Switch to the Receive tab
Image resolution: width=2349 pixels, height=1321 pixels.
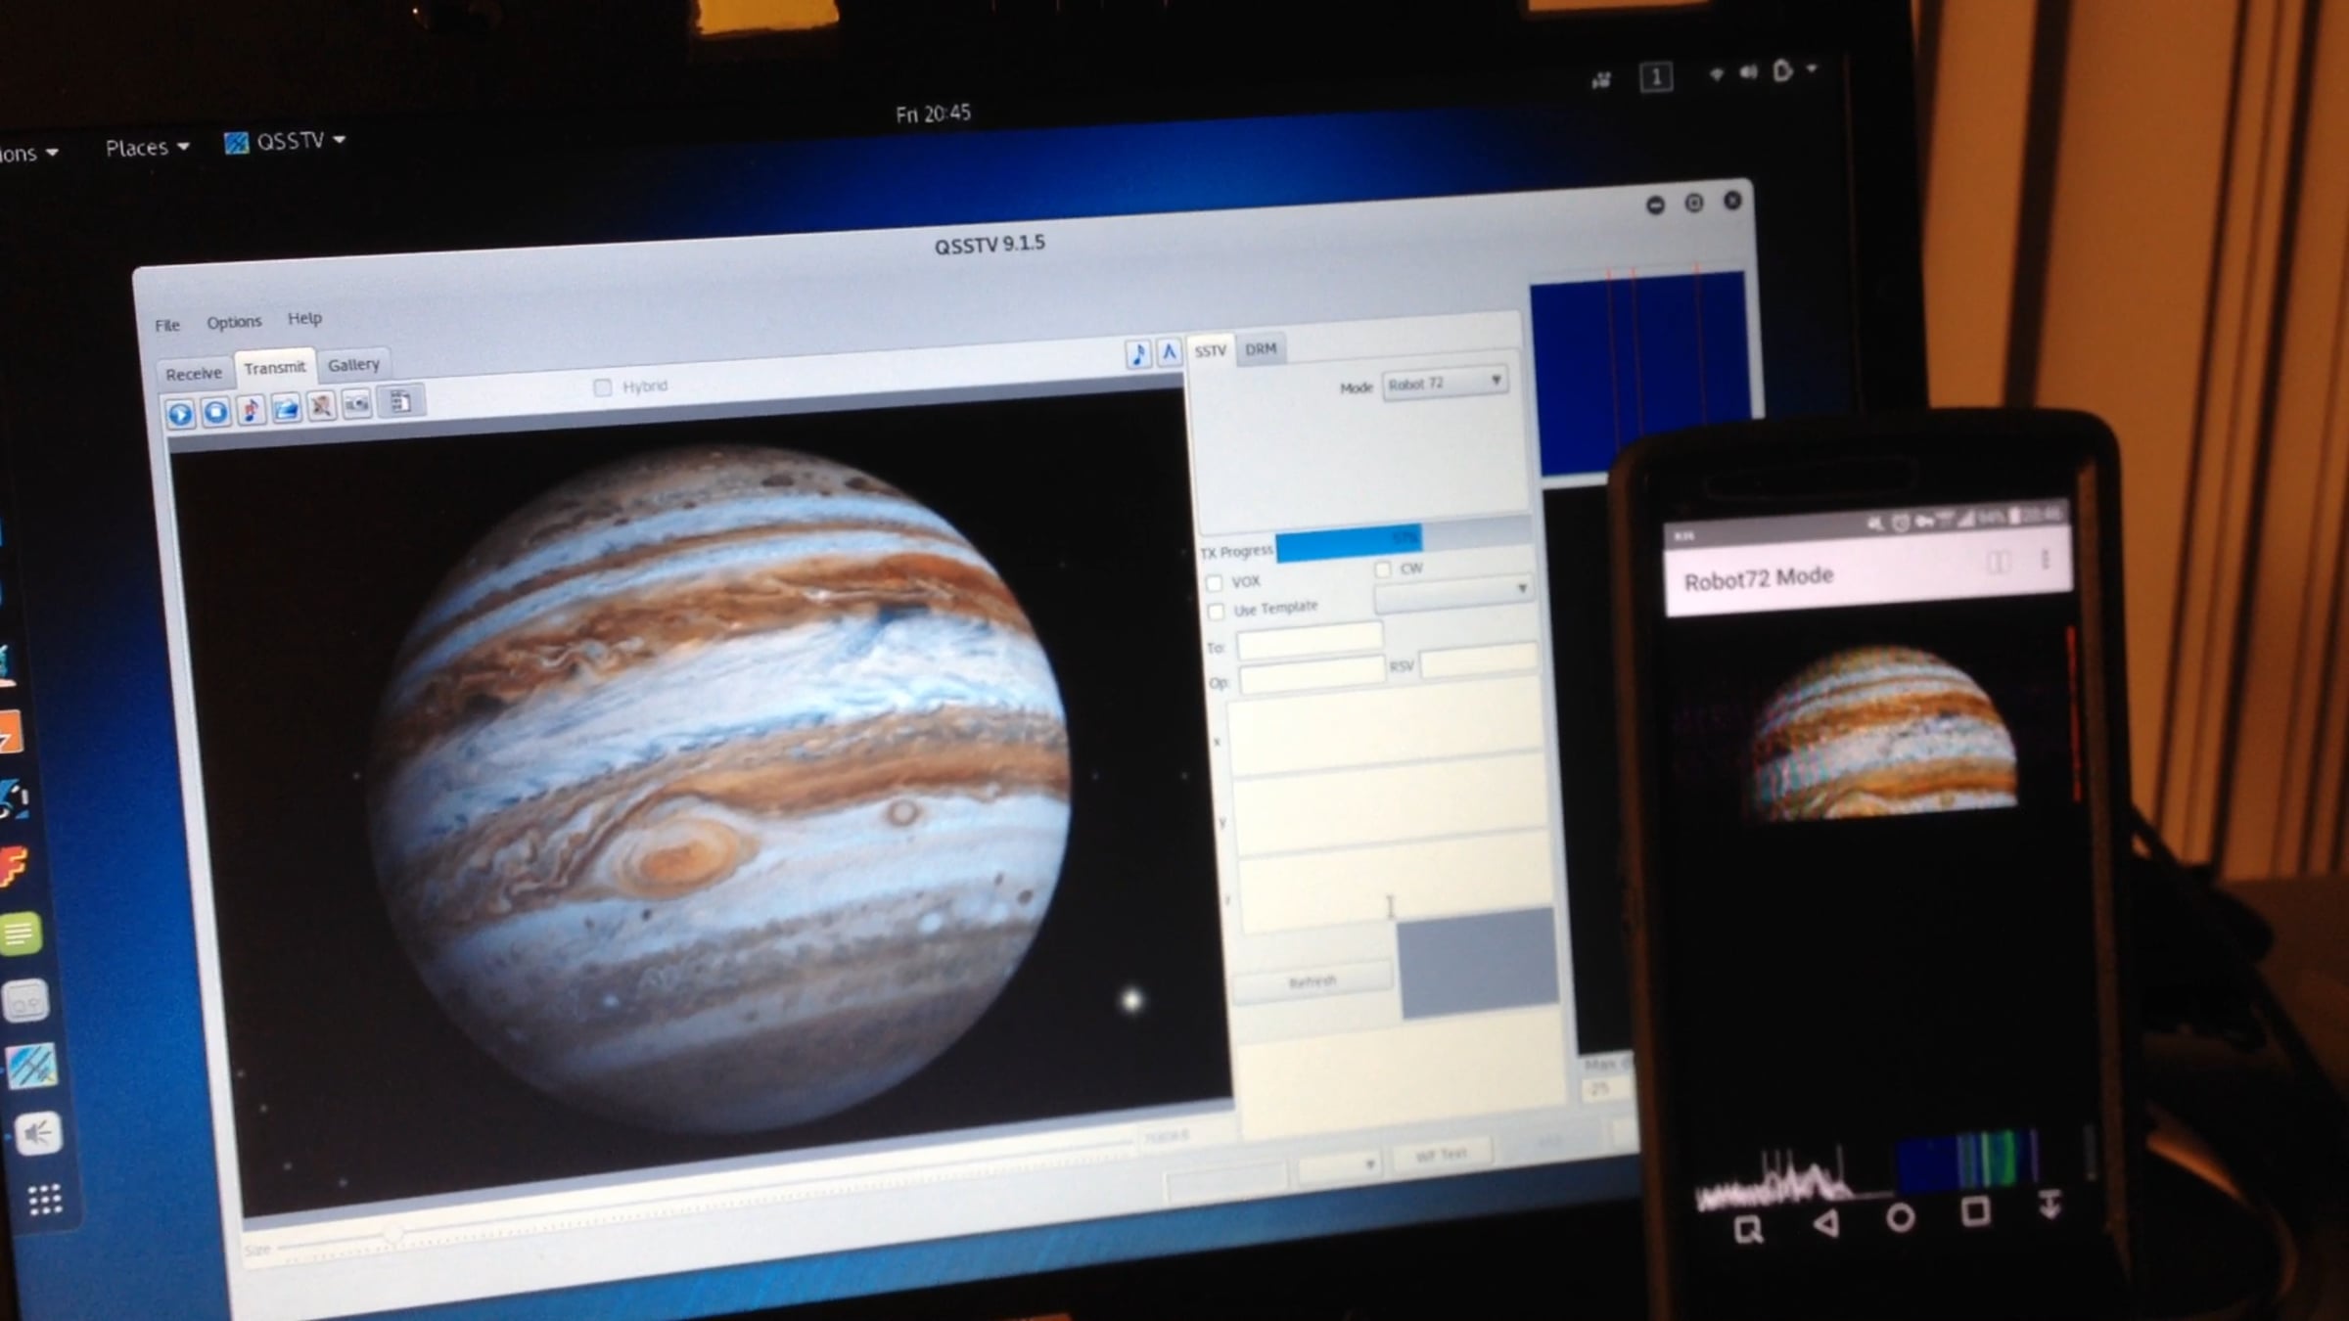[194, 374]
